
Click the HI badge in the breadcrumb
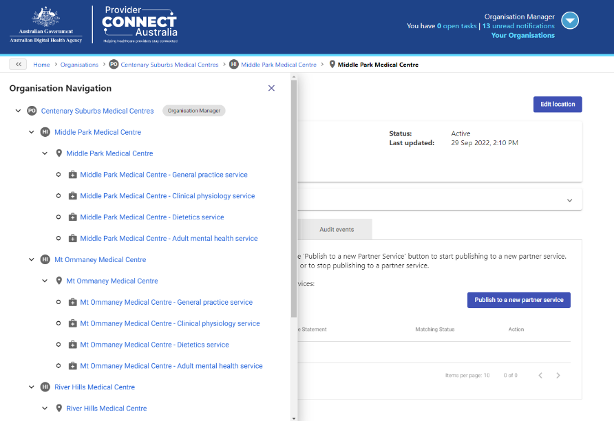point(234,64)
